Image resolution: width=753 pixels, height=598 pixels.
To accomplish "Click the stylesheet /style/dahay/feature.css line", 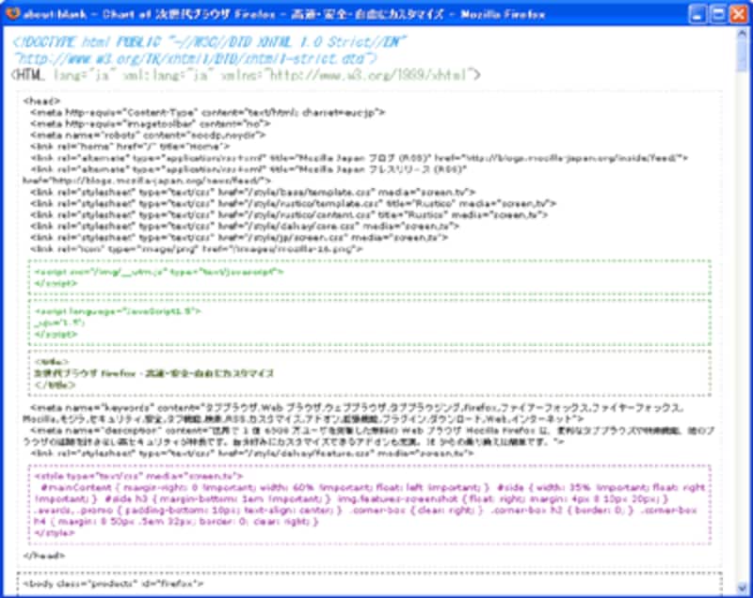I will [251, 453].
